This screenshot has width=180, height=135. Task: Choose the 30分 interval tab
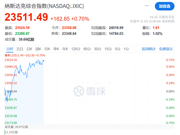(98, 49)
